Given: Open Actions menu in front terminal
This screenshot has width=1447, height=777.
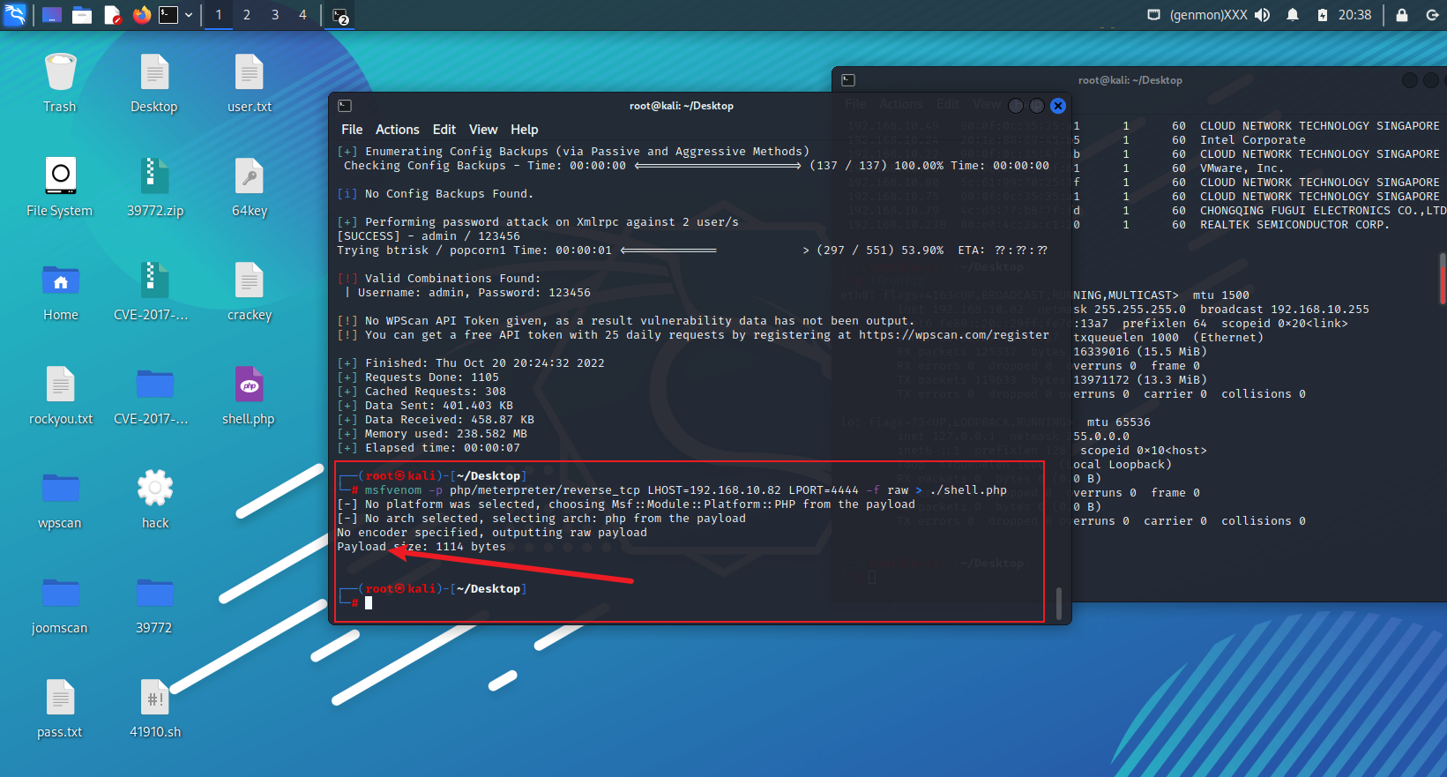Looking at the screenshot, I should coord(398,130).
